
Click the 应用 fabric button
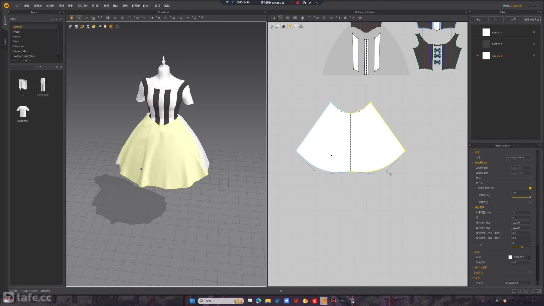513,20
